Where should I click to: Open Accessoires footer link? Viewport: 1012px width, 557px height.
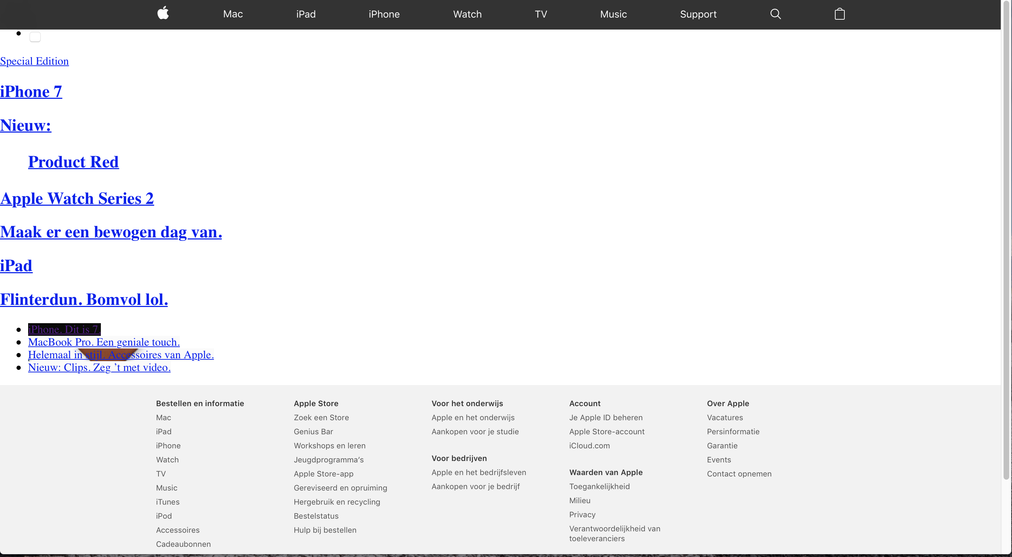coord(177,530)
